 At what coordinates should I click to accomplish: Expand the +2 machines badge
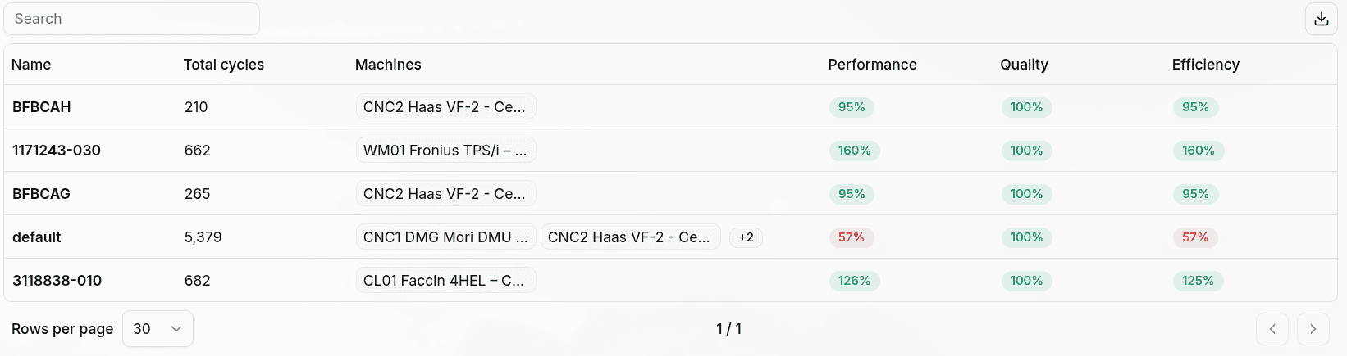click(x=746, y=237)
